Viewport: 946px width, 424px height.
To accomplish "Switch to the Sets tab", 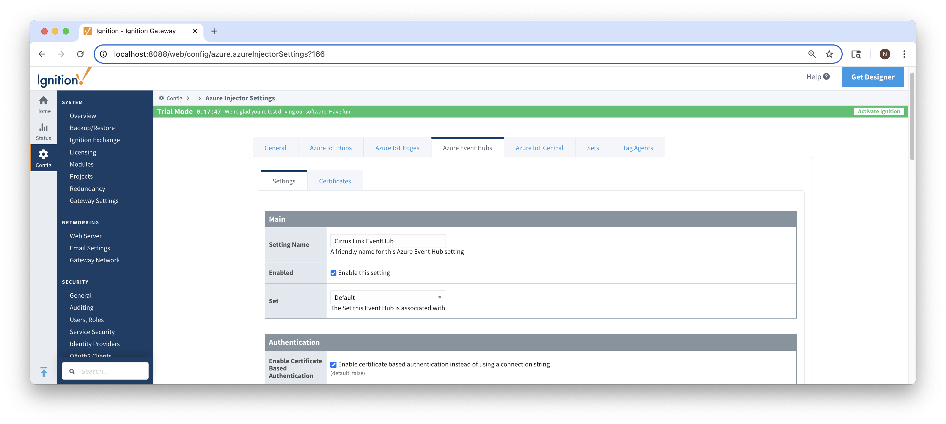I will (593, 148).
